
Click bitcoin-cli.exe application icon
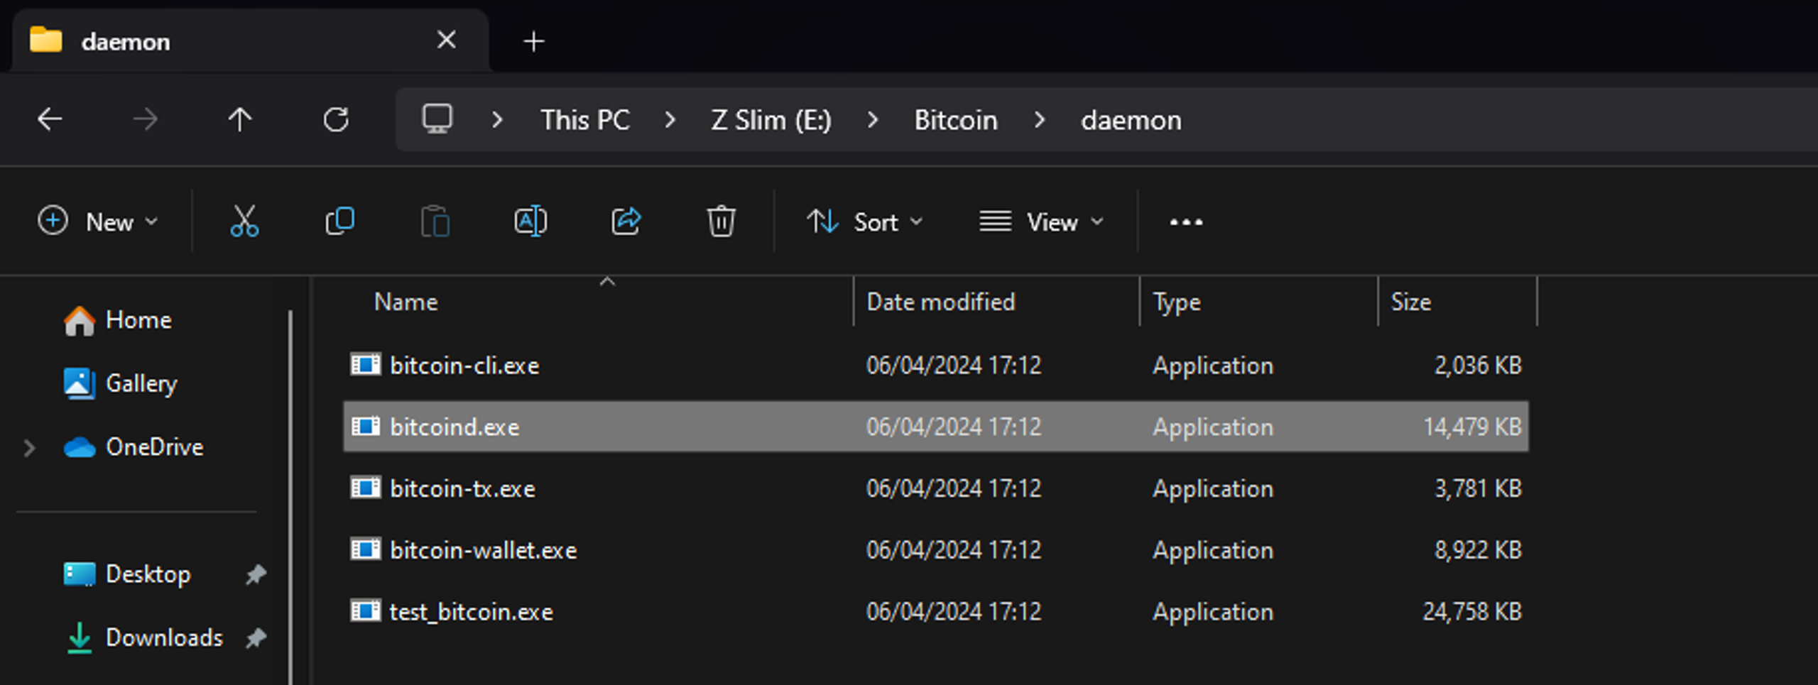click(366, 365)
